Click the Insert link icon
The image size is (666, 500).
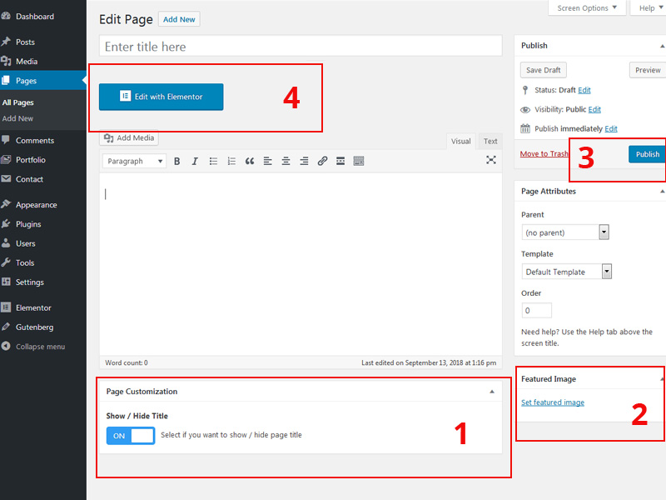tap(322, 161)
